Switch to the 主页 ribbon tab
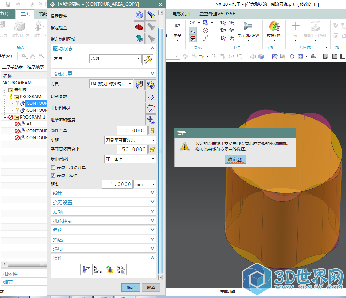The height and width of the screenshot is (298, 346). [25, 14]
